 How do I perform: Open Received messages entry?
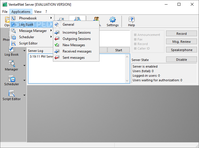click(76, 51)
